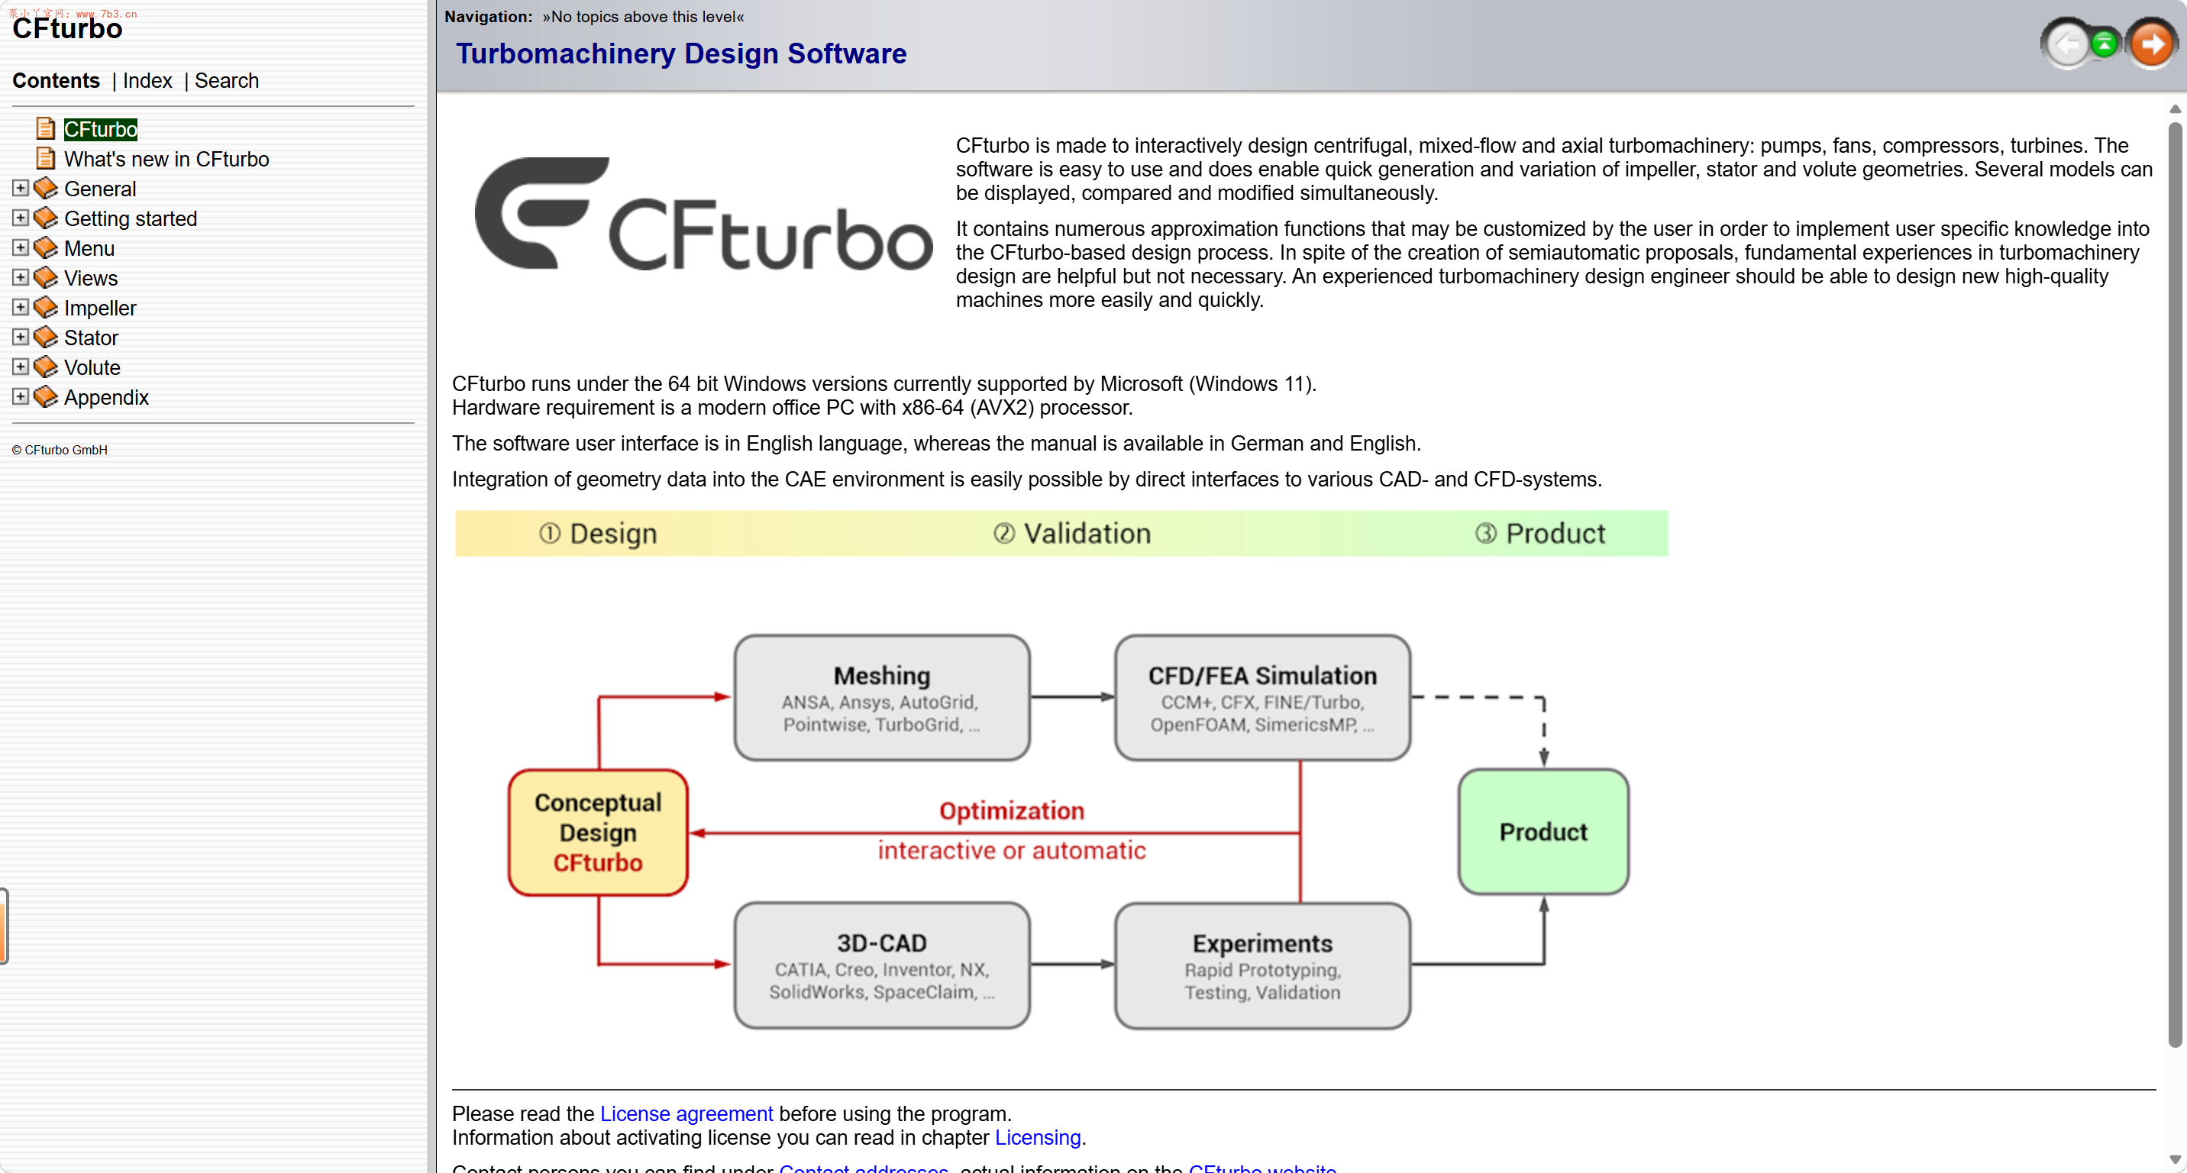The image size is (2187, 1173).
Task: Click the Menu book icon
Action: [46, 248]
